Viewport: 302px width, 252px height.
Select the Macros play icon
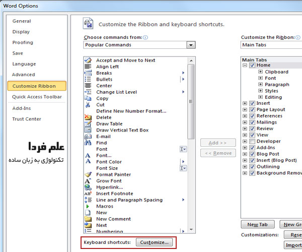[x=88, y=206]
